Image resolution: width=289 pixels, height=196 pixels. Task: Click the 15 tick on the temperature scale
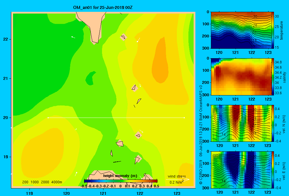click(277, 48)
